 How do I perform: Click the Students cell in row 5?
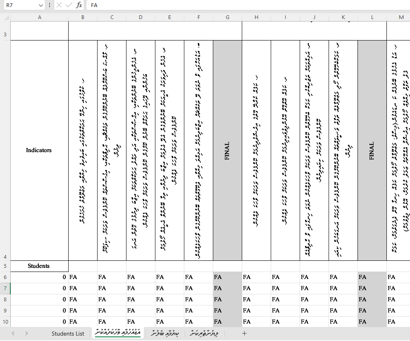click(39, 266)
